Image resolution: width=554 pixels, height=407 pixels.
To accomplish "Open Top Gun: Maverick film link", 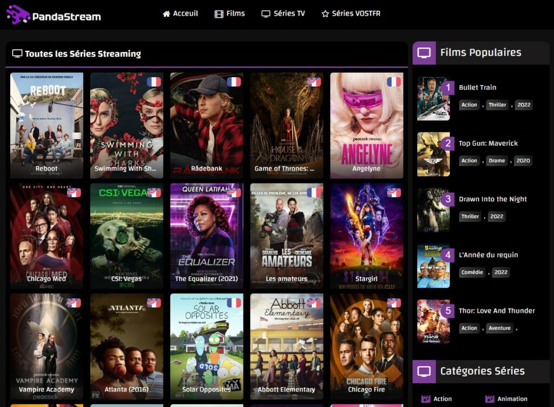I will [x=488, y=143].
